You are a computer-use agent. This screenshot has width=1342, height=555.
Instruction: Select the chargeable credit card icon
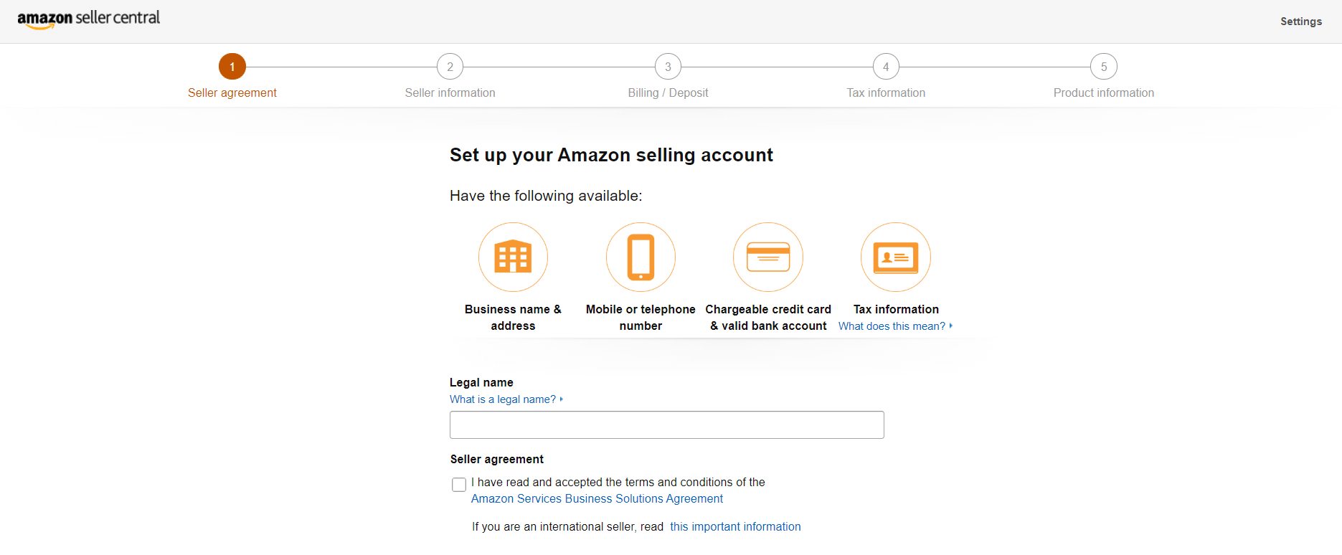[x=767, y=257]
